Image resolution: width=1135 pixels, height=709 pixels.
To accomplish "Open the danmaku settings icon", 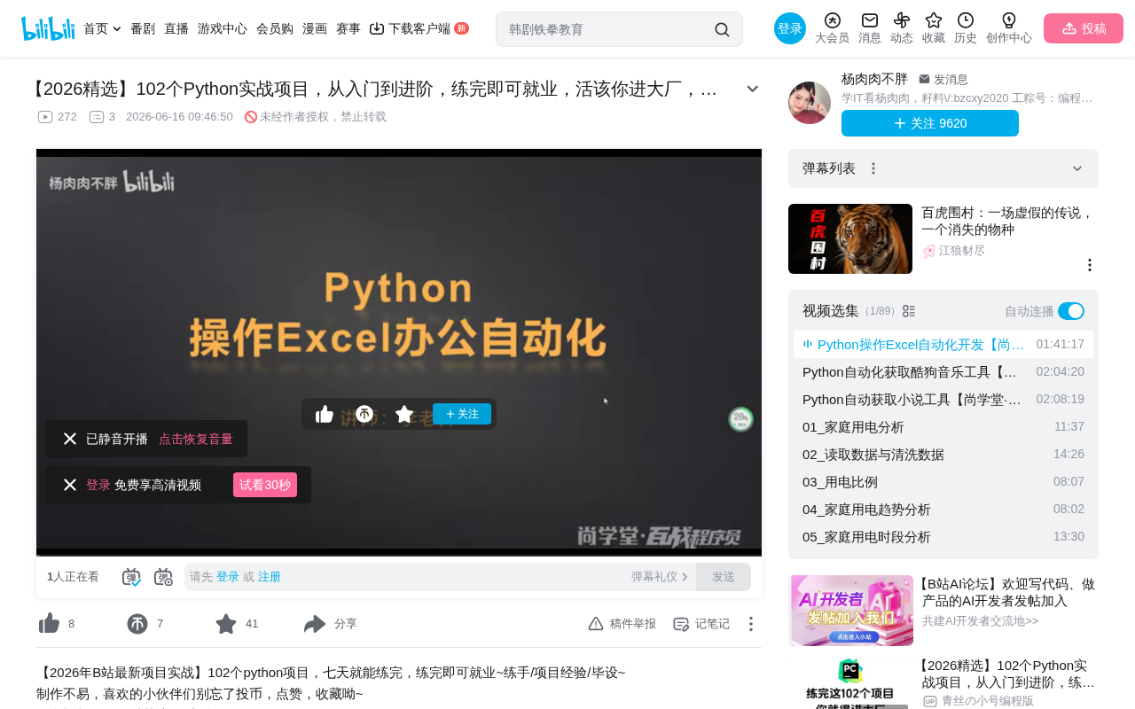I will 163,577.
